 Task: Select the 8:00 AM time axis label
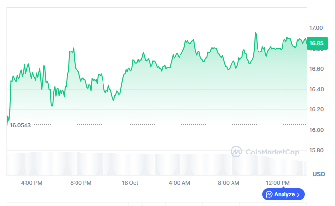point(229,183)
